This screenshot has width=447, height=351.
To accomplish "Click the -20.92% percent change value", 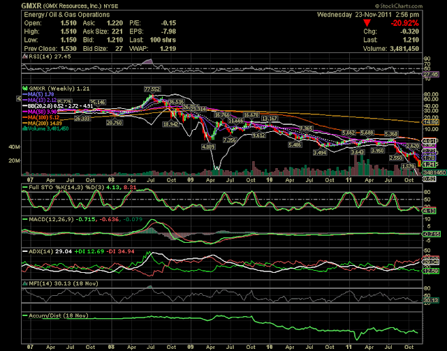I will point(404,23).
